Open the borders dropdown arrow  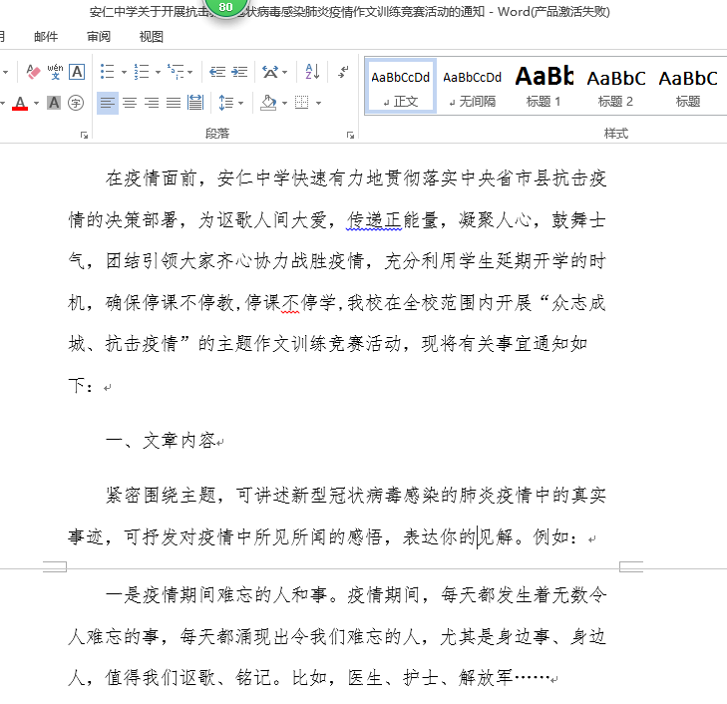click(318, 103)
